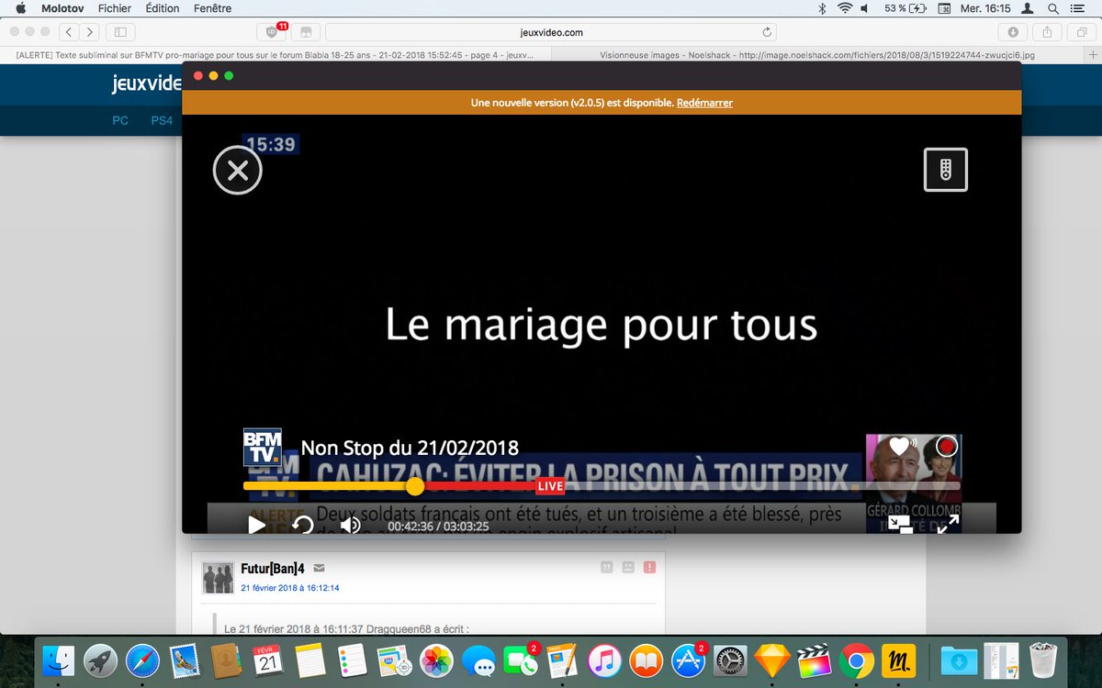Open the Fenêtre menu

(x=212, y=8)
